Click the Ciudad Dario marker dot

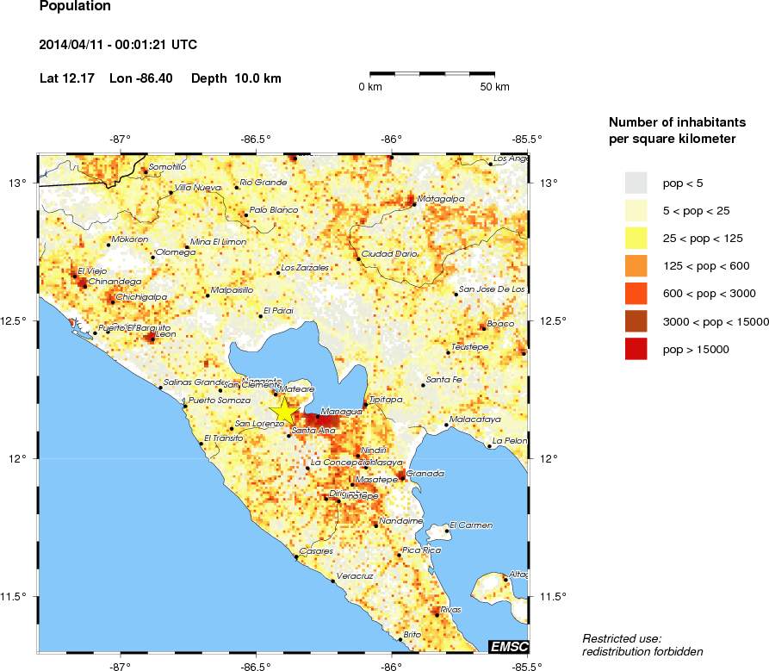pyautogui.click(x=358, y=258)
